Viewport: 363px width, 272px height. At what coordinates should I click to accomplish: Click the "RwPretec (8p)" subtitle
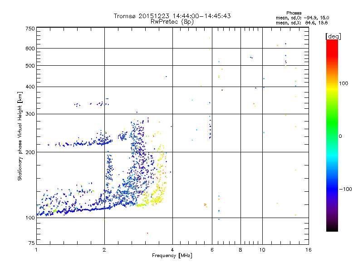tap(172, 22)
